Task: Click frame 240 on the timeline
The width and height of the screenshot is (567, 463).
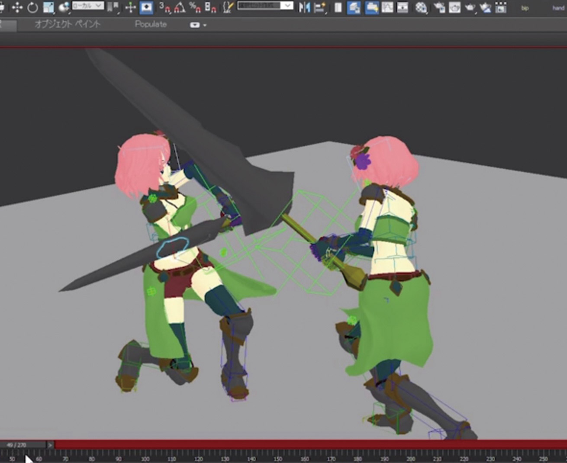Action: 517,458
